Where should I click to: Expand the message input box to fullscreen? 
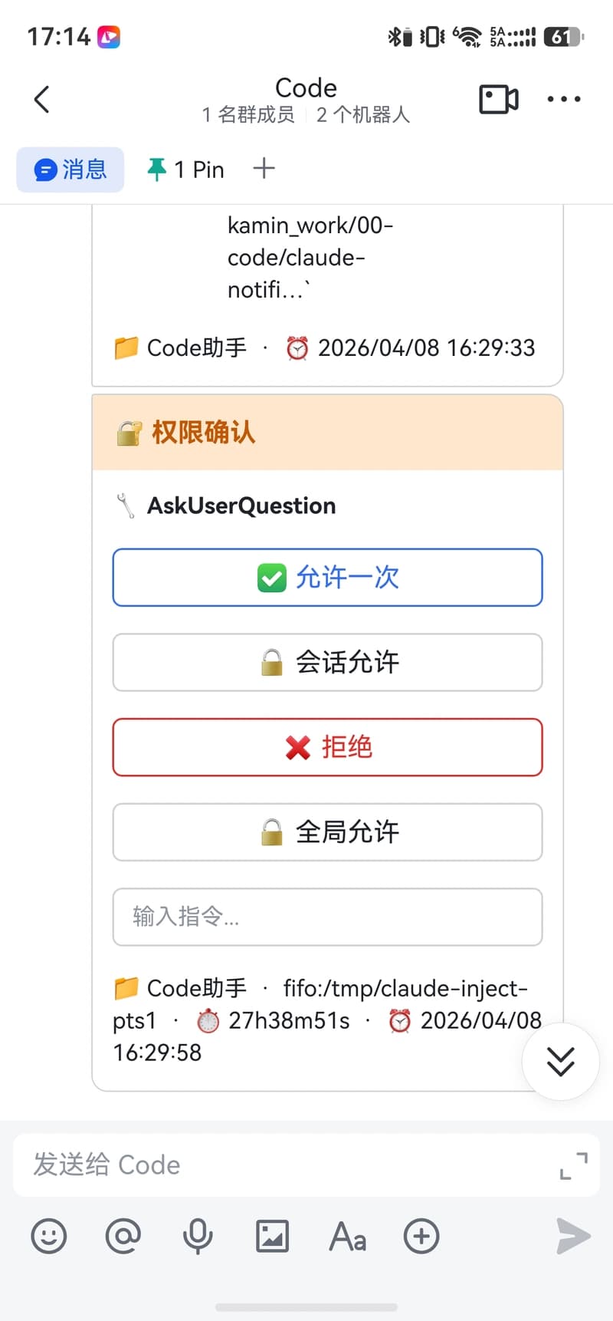tap(573, 1165)
